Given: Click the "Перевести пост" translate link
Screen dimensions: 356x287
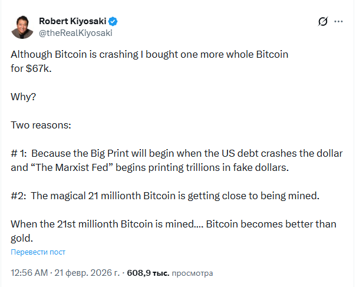Looking at the screenshot, I should (38, 252).
